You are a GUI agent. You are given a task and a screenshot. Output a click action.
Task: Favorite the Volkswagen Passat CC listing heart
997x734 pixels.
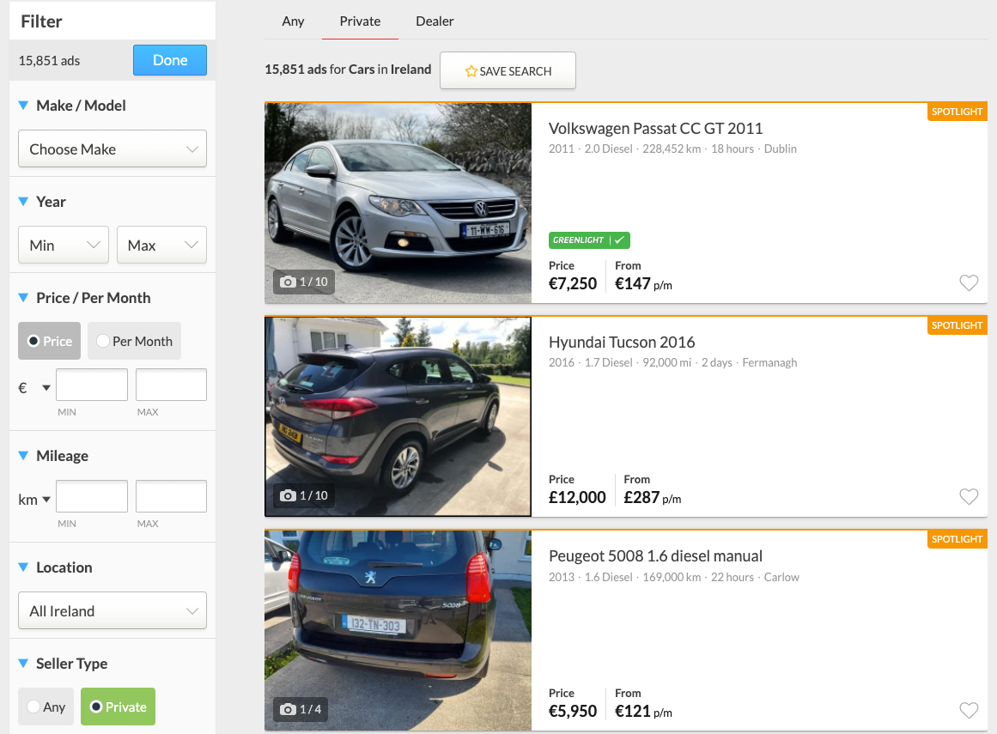(x=969, y=282)
